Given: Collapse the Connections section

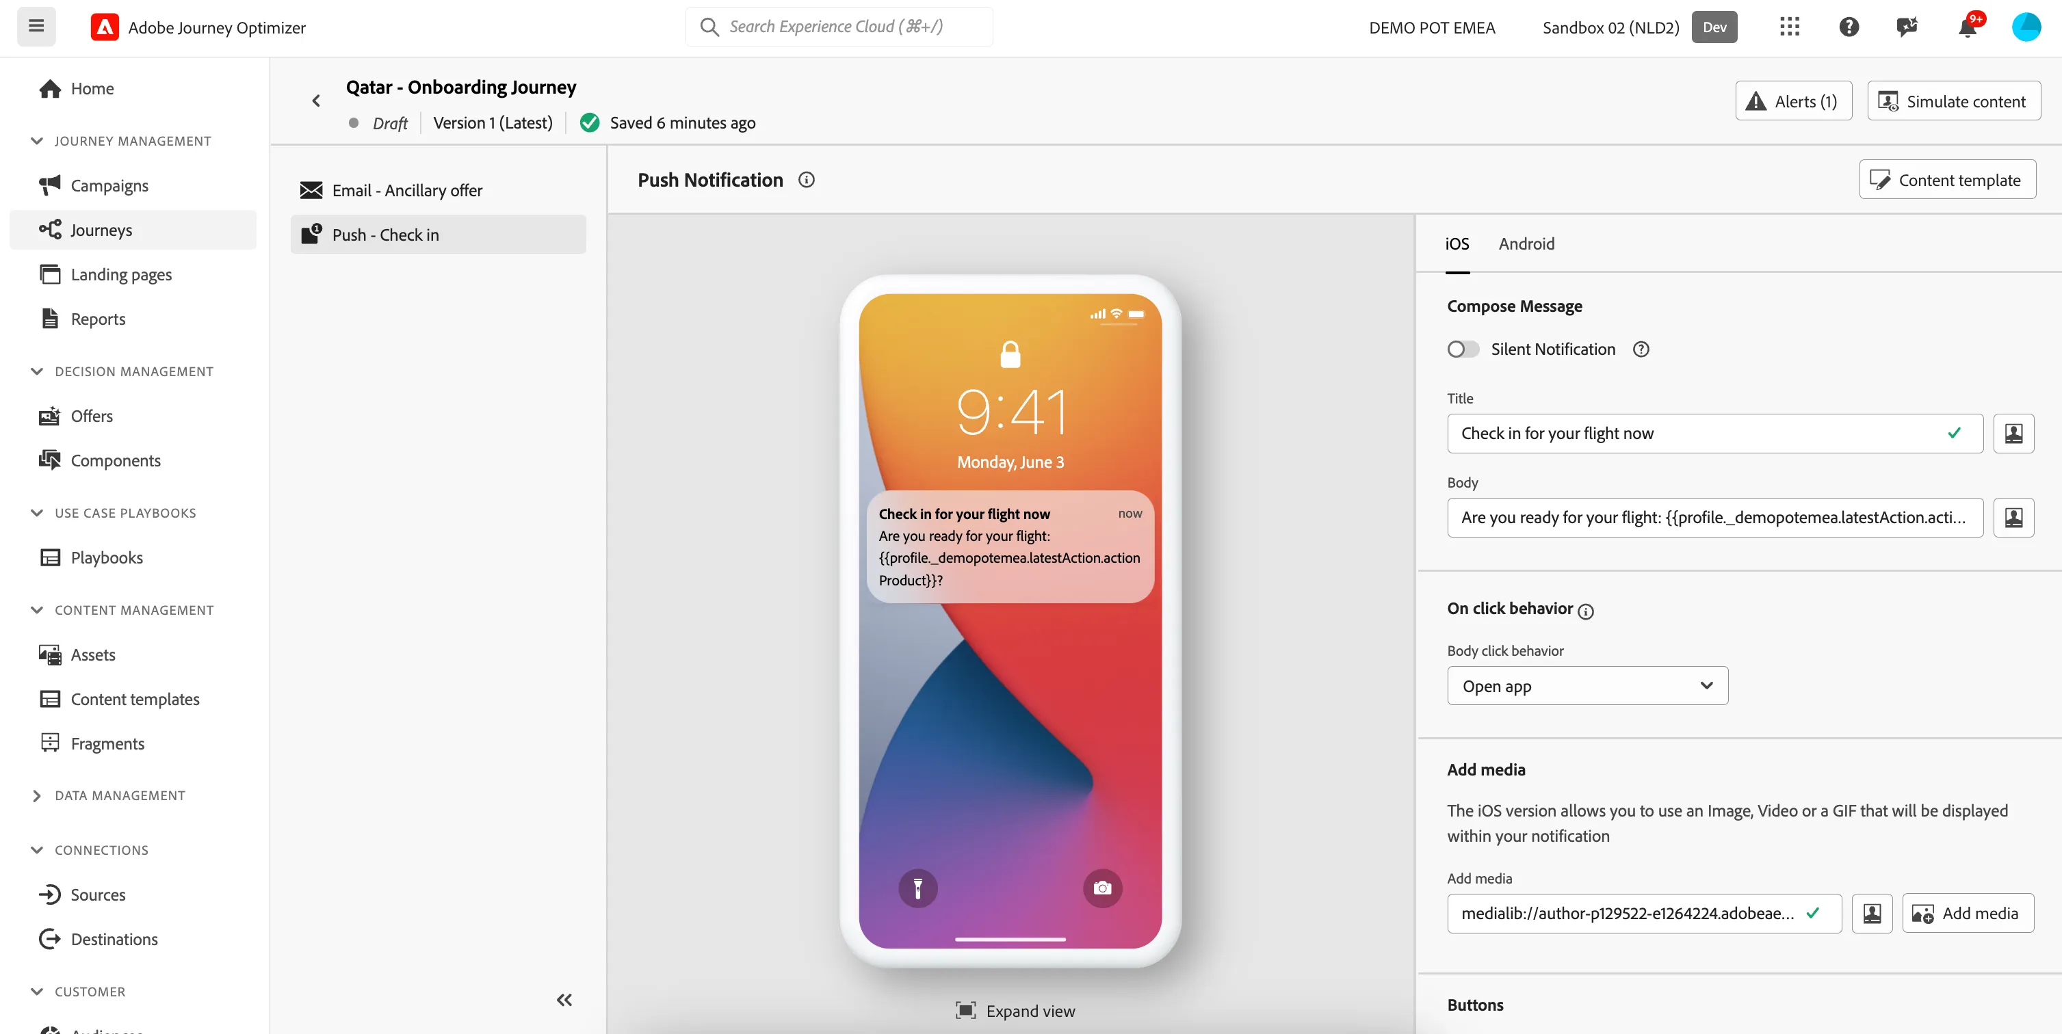Looking at the screenshot, I should click(x=37, y=850).
